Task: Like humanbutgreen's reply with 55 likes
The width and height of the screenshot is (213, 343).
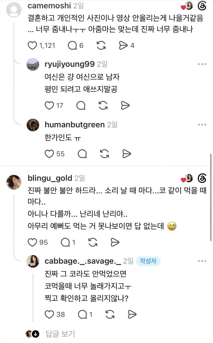Action: click(x=49, y=154)
